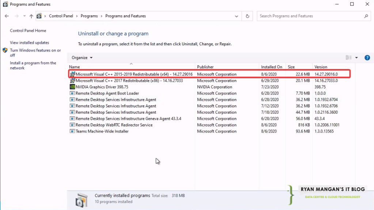Sort by the Size column header
Viewport: 374px width, 210px height.
(299, 67)
